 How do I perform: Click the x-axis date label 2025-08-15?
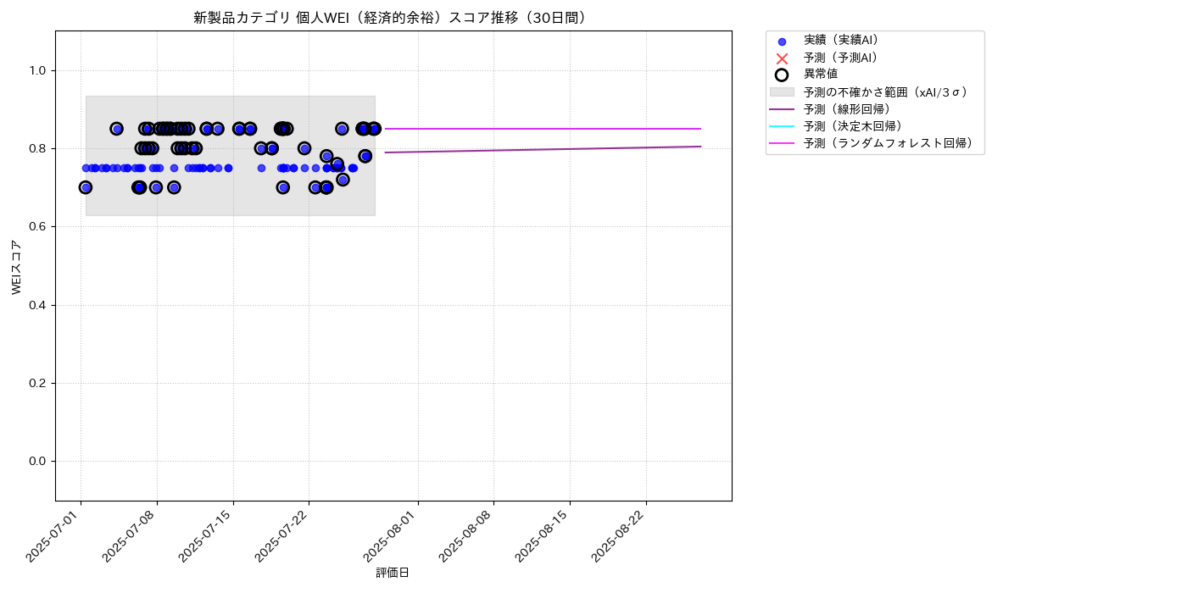pos(543,535)
